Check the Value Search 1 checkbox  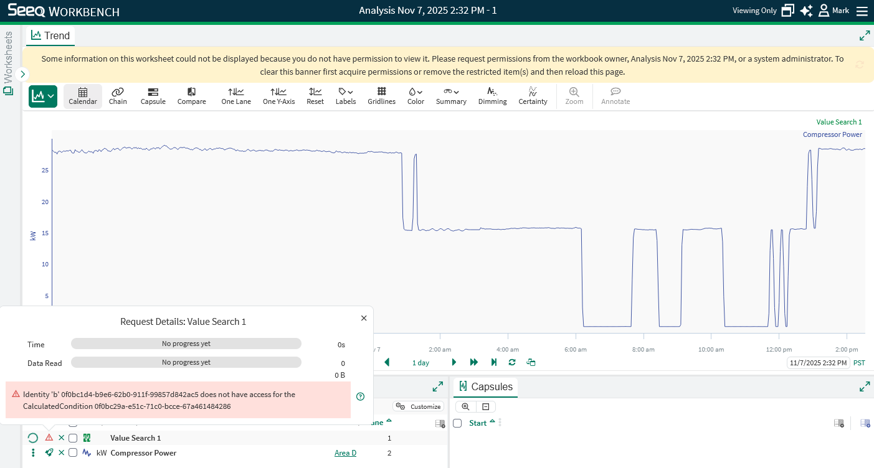tap(73, 438)
